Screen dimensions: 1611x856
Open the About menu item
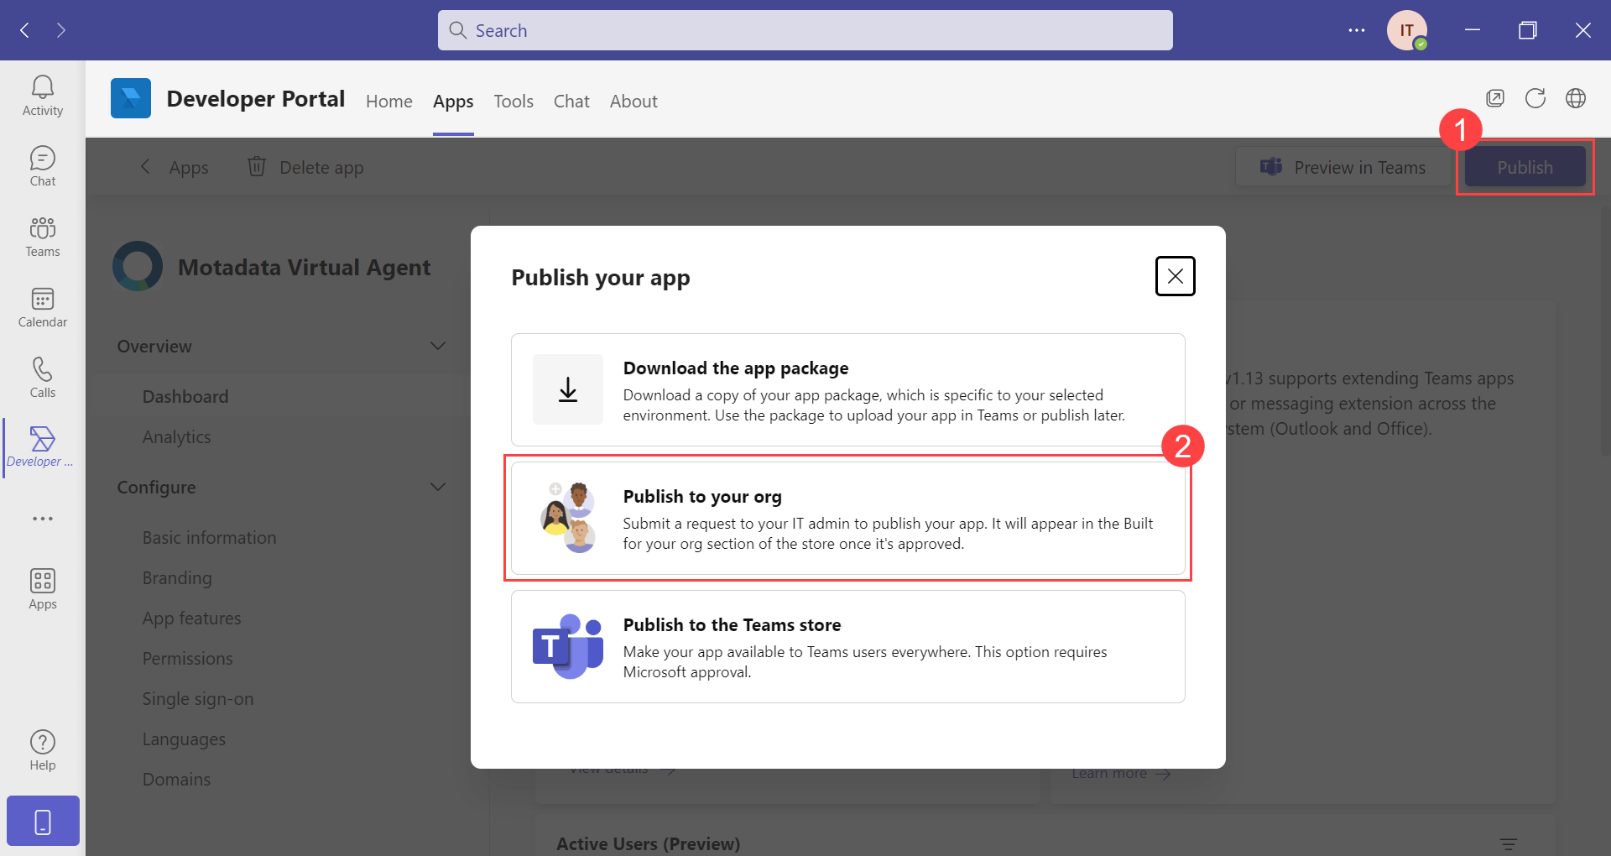click(x=633, y=101)
